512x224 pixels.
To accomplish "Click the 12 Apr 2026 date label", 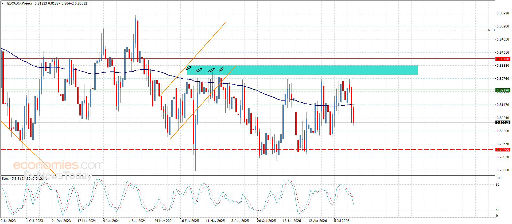I will [317, 221].
